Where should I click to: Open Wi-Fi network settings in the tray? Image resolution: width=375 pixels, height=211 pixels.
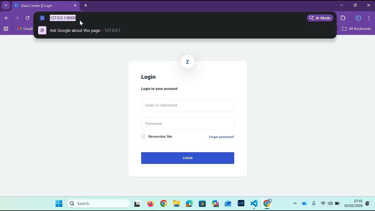click(323, 203)
